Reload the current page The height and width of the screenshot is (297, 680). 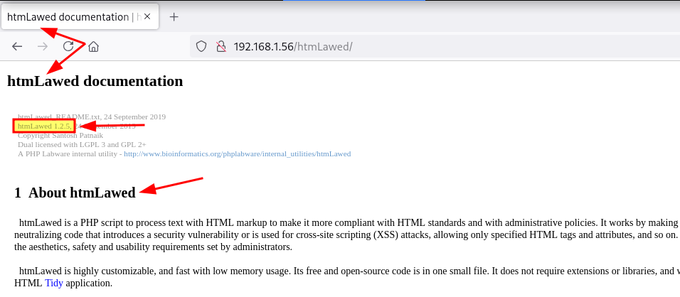(x=68, y=47)
